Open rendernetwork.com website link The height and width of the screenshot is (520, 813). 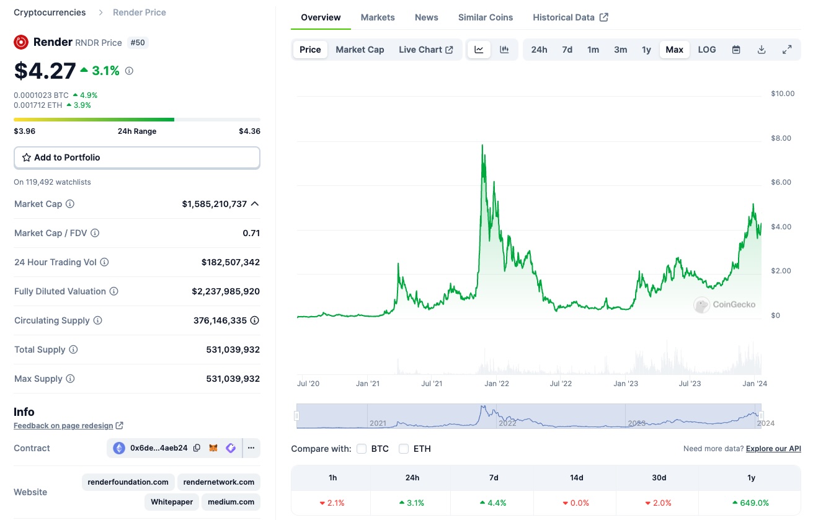(x=219, y=482)
